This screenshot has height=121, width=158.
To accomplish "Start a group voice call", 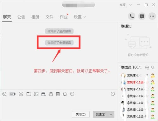I will tap(132, 16).
